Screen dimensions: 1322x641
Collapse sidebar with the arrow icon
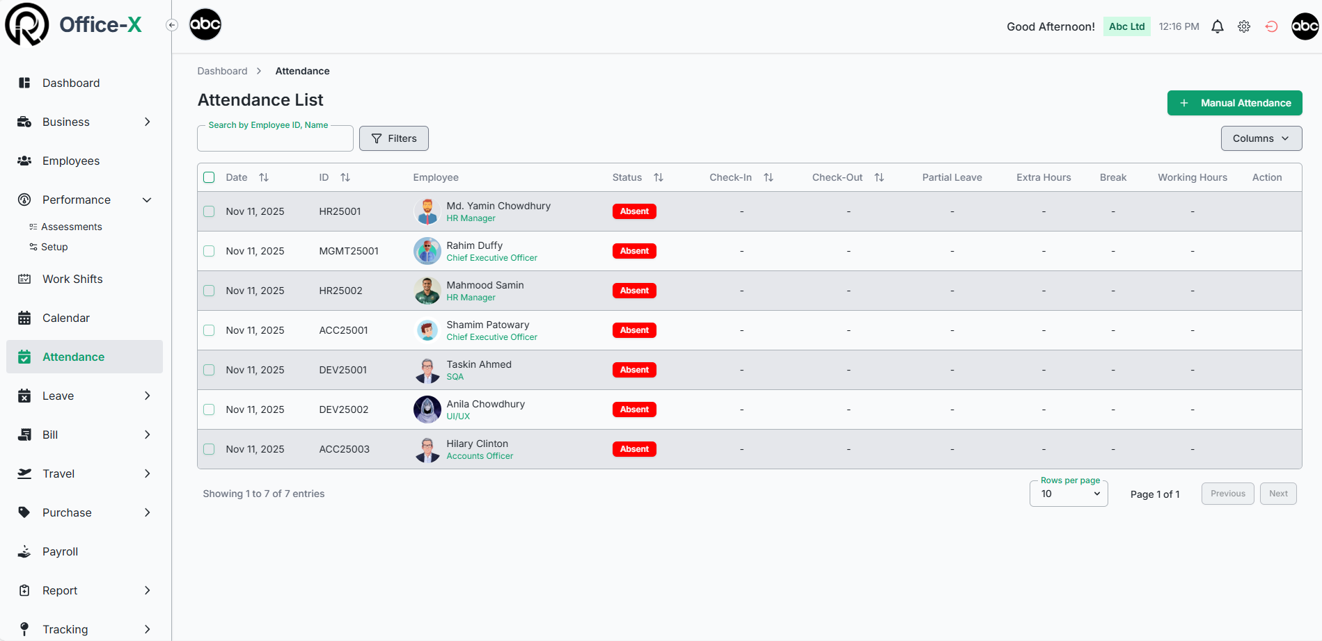pyautogui.click(x=172, y=25)
